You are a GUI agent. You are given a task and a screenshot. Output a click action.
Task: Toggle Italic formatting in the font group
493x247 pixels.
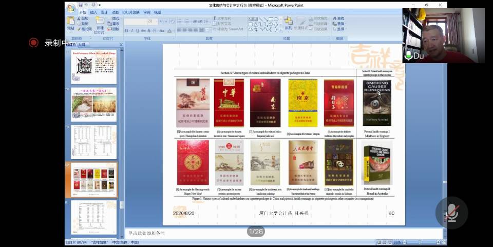132,30
